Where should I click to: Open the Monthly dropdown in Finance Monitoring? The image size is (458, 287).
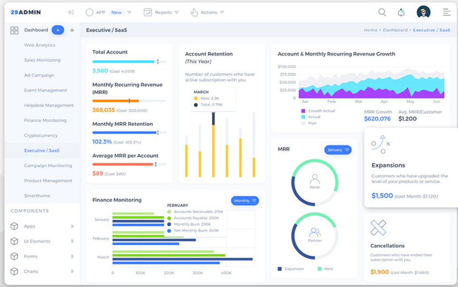click(244, 201)
